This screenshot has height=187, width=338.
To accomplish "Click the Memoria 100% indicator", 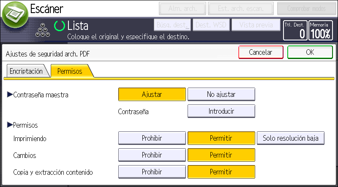I will [x=320, y=30].
